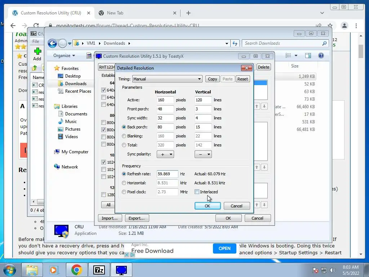Image resolution: width=369 pixels, height=277 pixels.
Task: Click Import button in CRU window
Action: [110, 218]
